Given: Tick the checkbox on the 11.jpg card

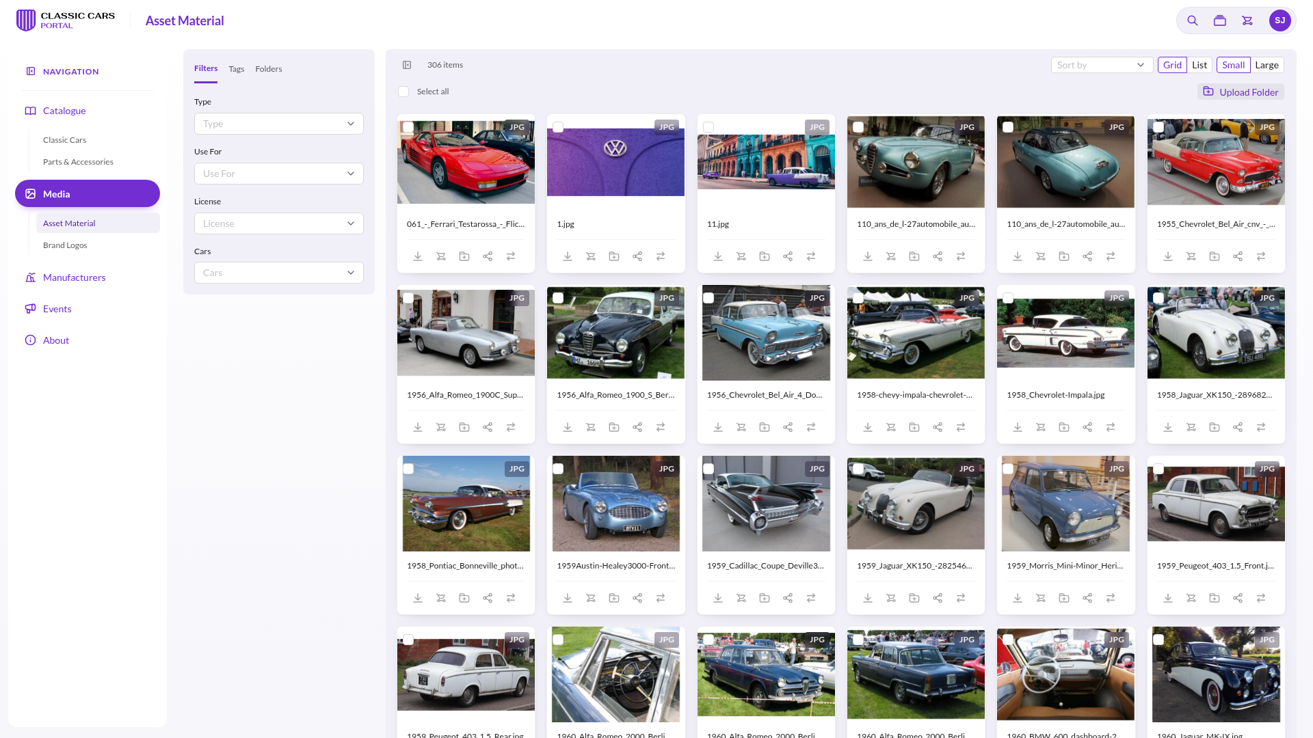Looking at the screenshot, I should click(x=708, y=127).
